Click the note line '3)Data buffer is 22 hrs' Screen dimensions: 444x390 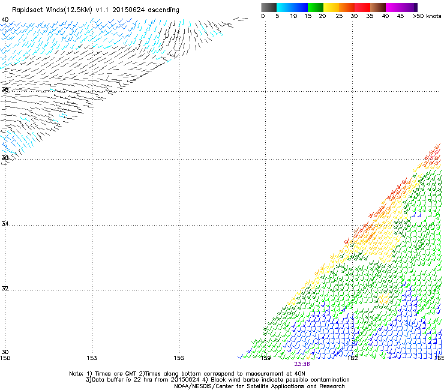pyautogui.click(x=217, y=380)
